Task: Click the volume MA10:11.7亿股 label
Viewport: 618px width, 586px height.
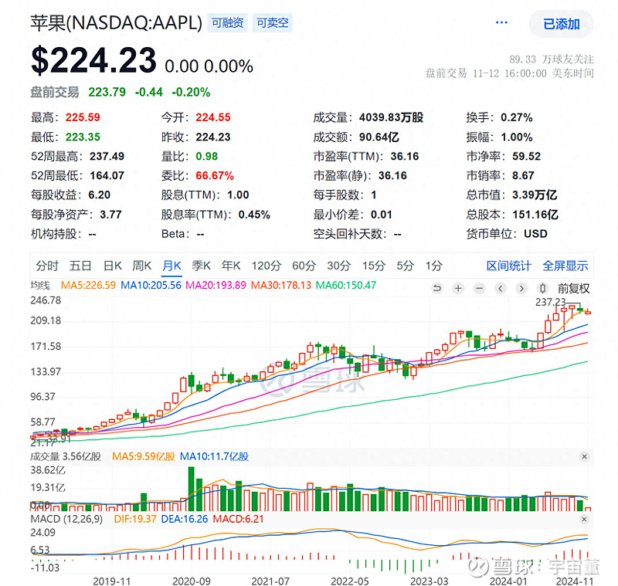Action: click(214, 456)
